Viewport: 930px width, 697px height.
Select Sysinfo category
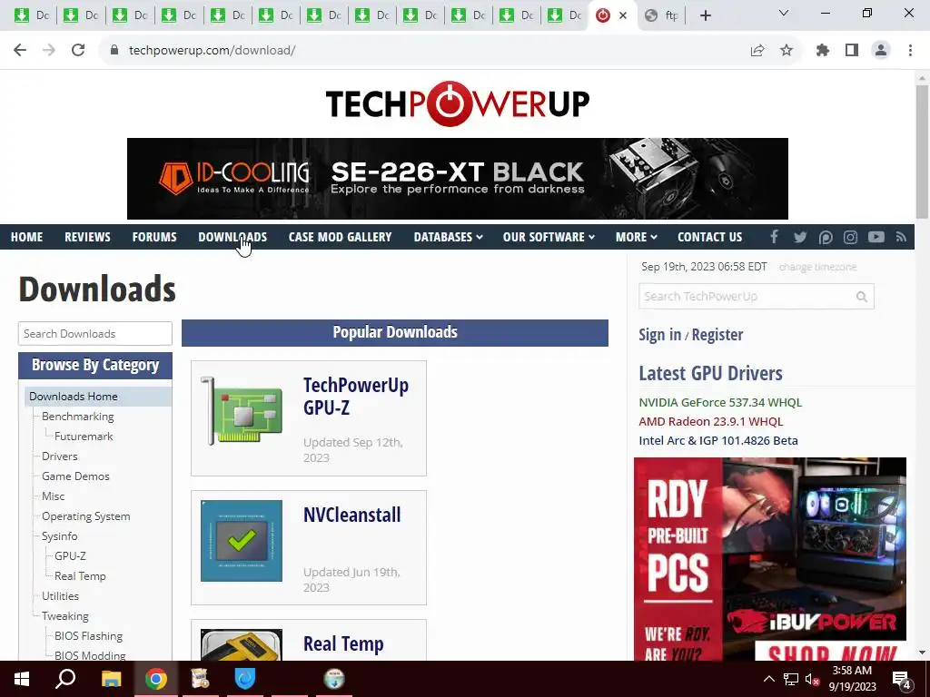pos(59,536)
